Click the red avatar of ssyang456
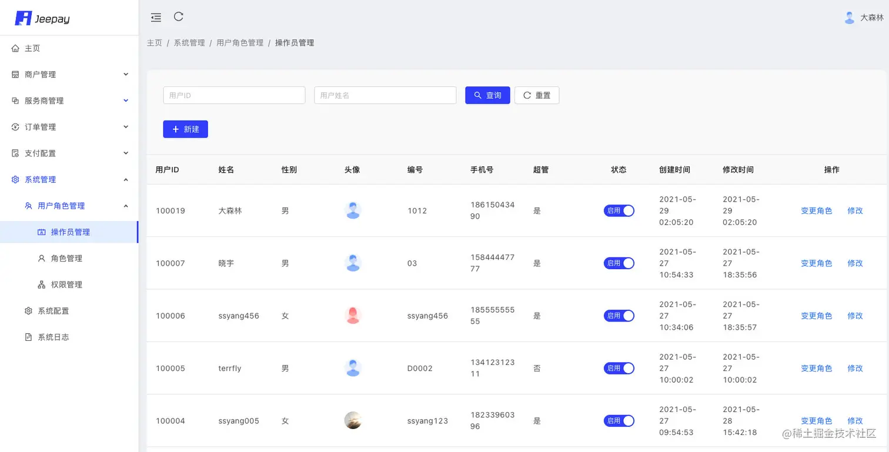The image size is (889, 452). pos(353,316)
